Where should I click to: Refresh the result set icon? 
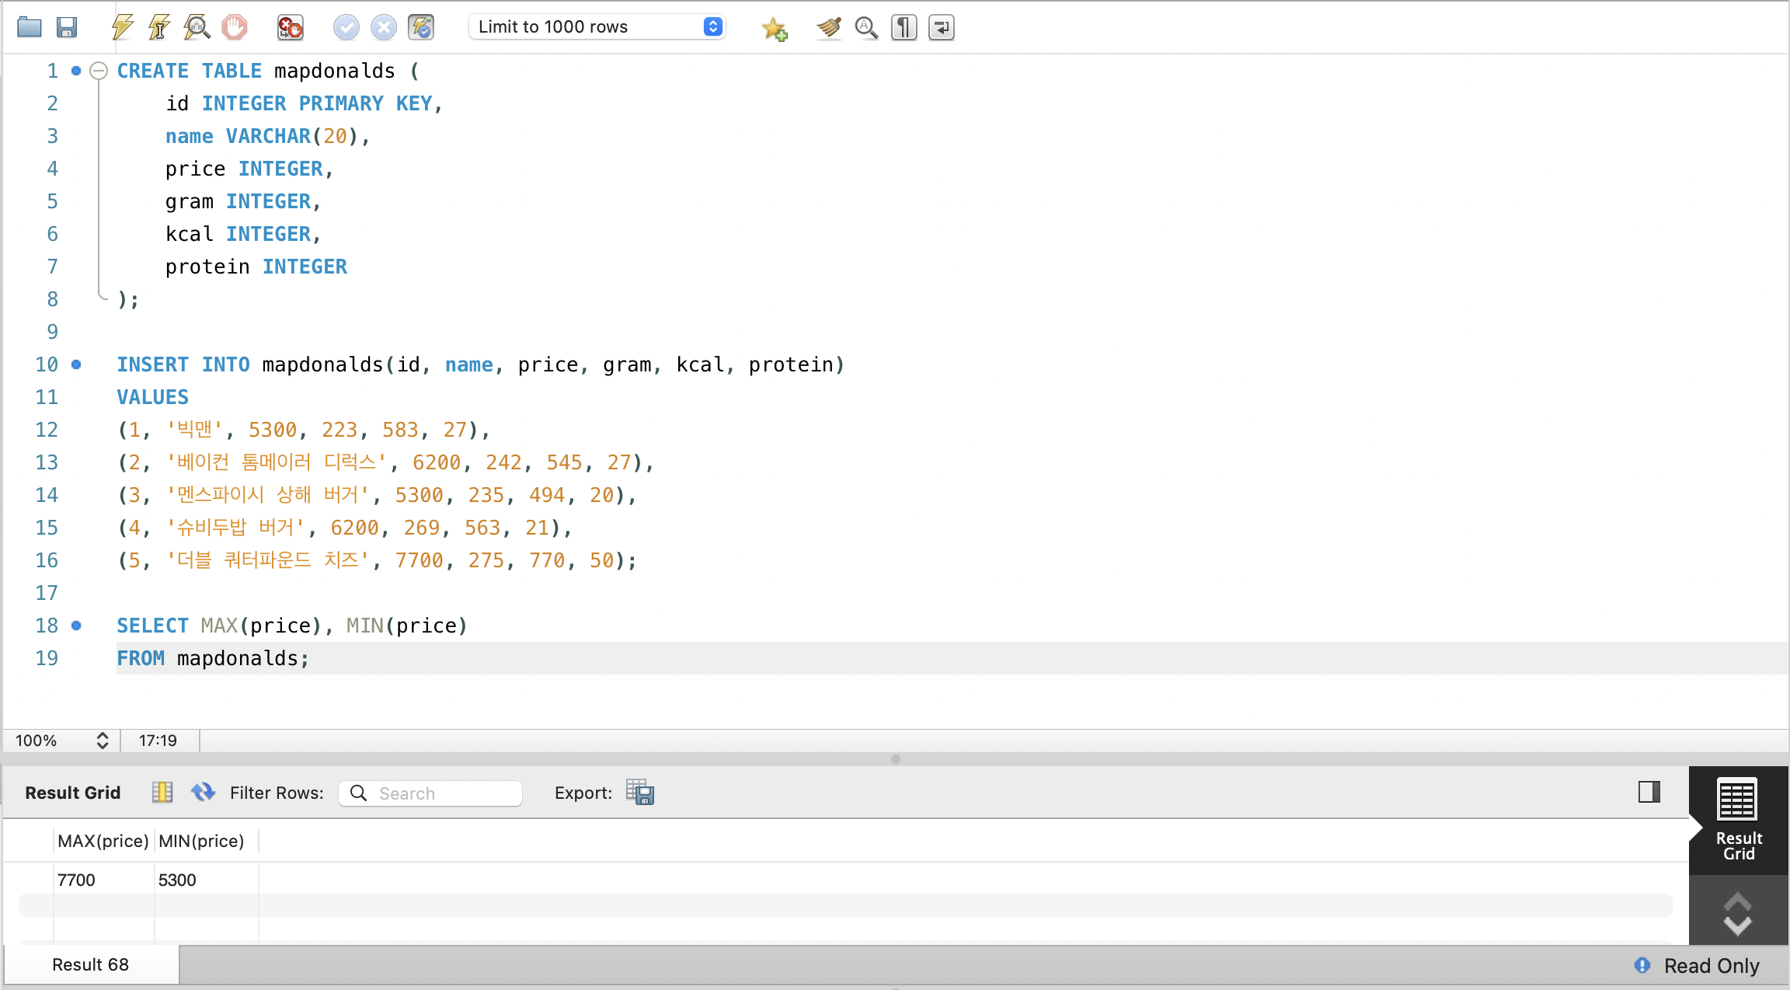[x=203, y=793]
